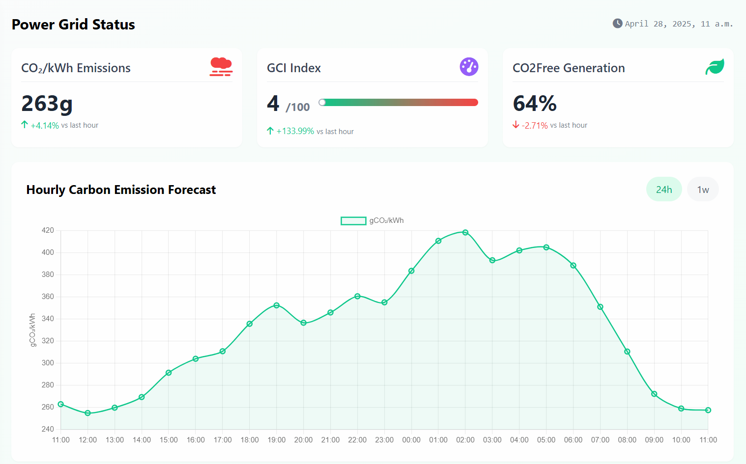Click the chart data point at 19:00

[x=277, y=305]
